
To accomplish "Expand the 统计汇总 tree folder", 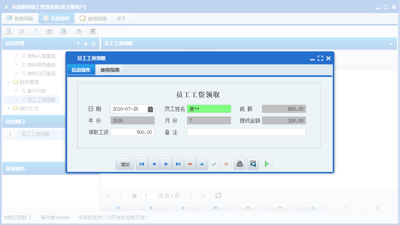I will tap(9, 108).
